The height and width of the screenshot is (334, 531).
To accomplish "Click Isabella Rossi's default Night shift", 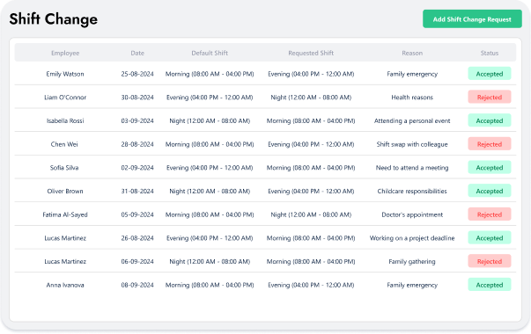I will (x=210, y=120).
